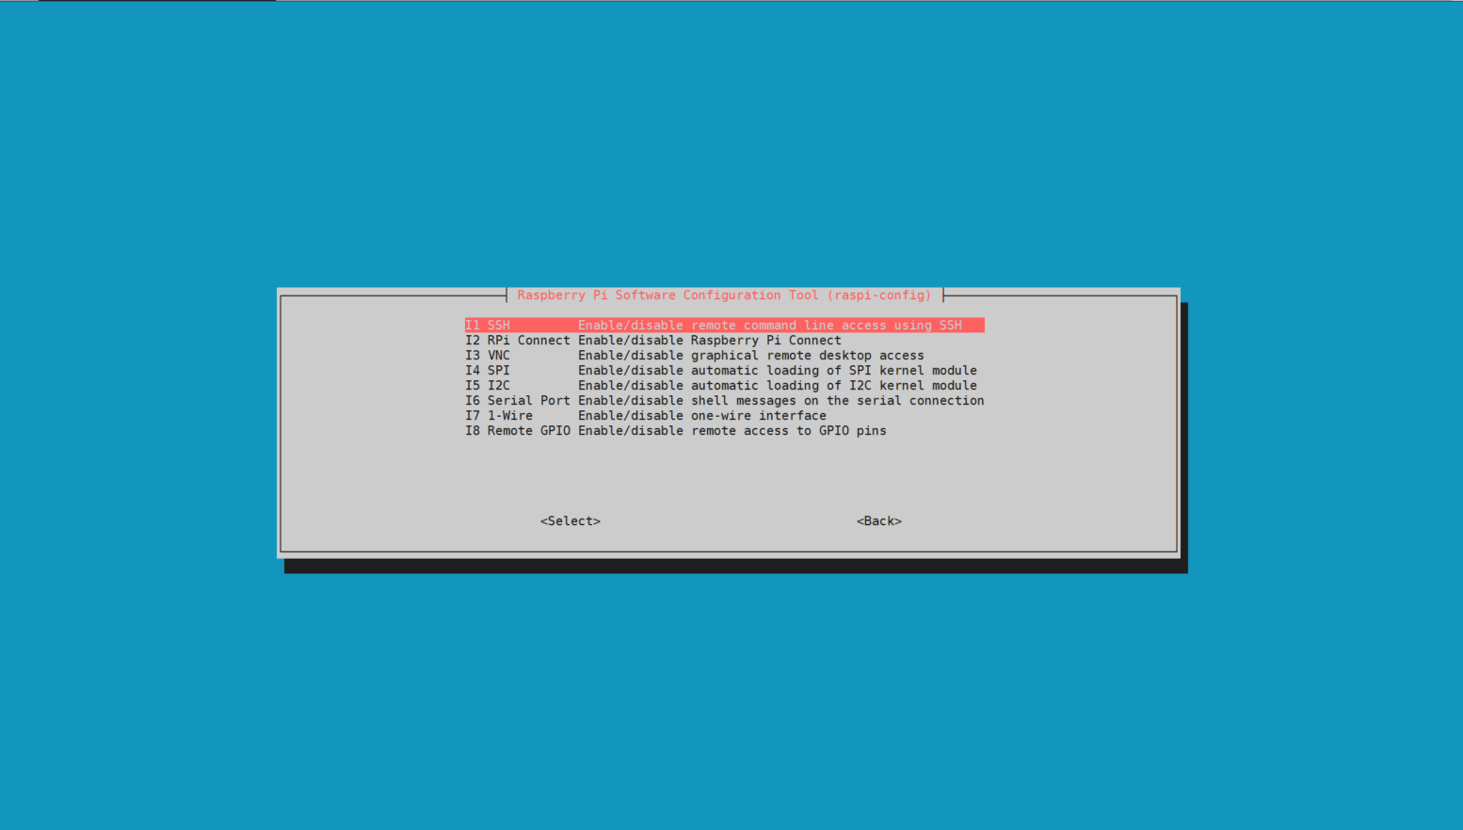
Task: Click 'remote access to GPIO pins' description
Action: [789, 431]
